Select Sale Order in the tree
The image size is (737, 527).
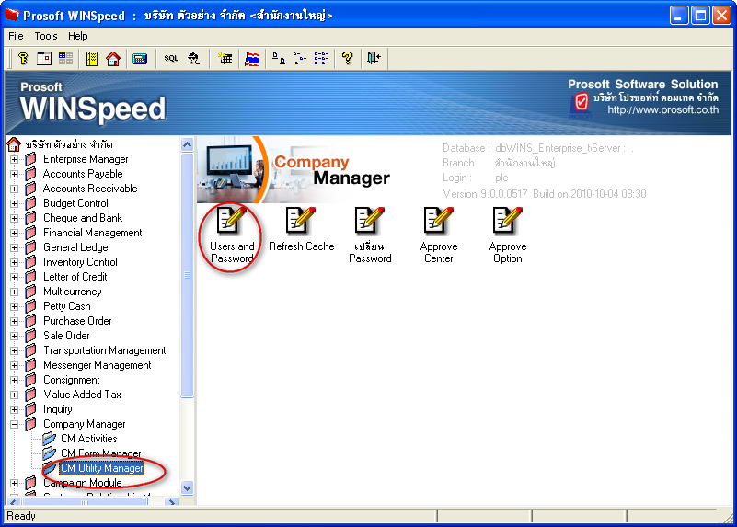(x=66, y=336)
